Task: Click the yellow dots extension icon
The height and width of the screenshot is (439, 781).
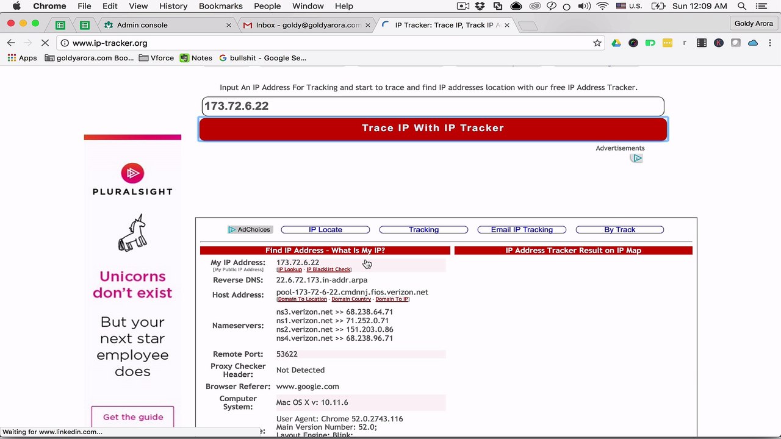Action: pos(668,43)
